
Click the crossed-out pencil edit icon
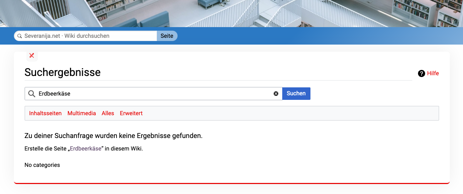[32, 55]
